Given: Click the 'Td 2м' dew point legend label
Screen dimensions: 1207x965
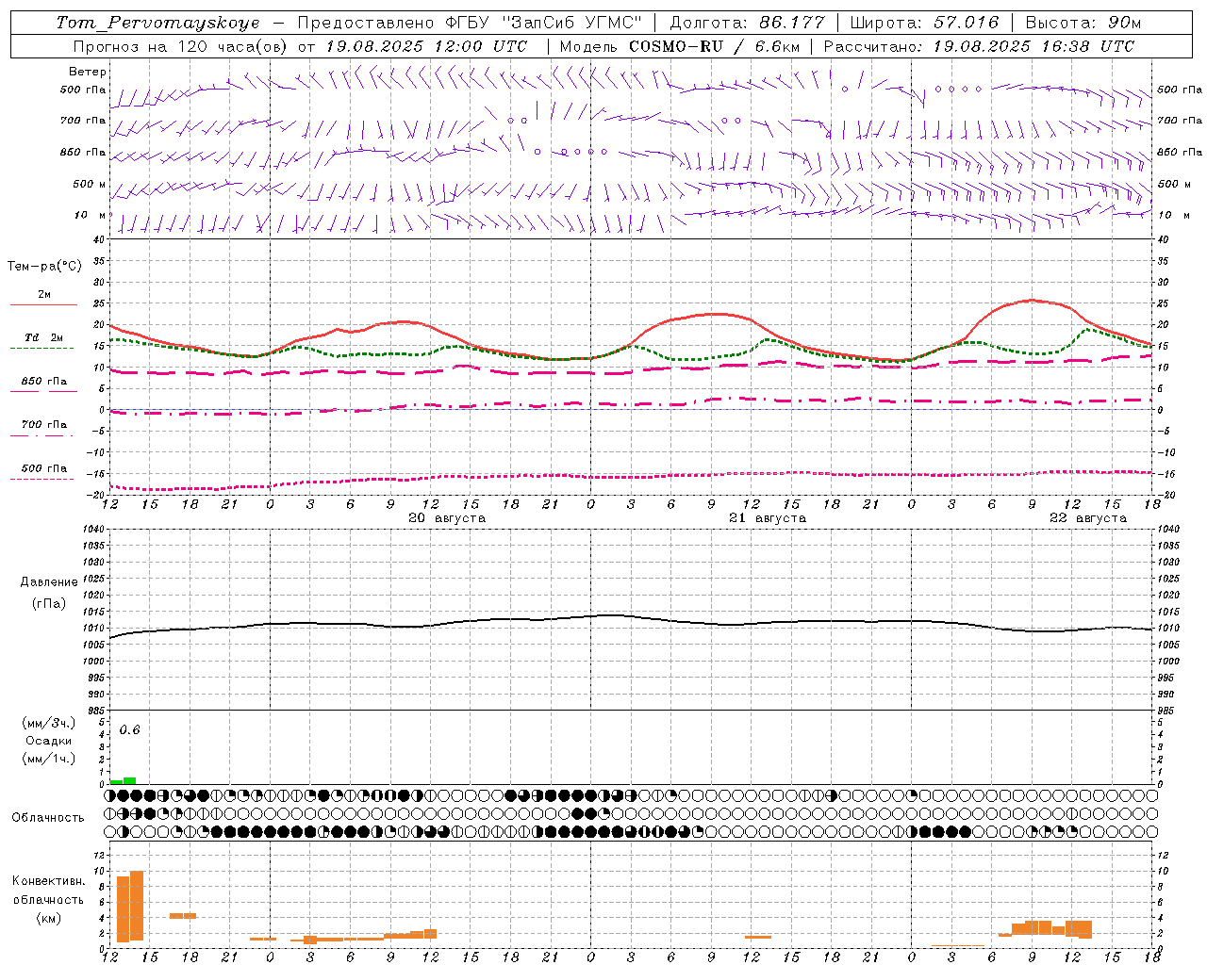Looking at the screenshot, I should click(44, 337).
